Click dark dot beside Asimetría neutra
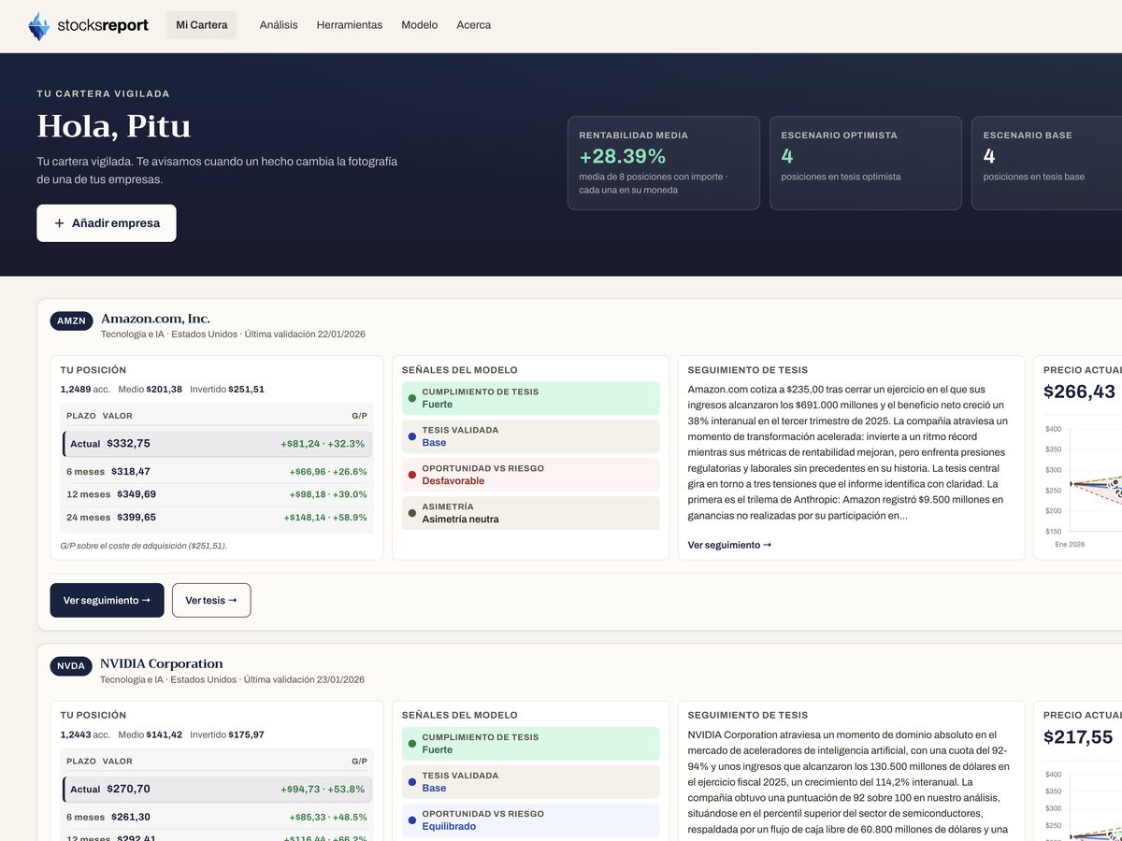 pos(412,513)
